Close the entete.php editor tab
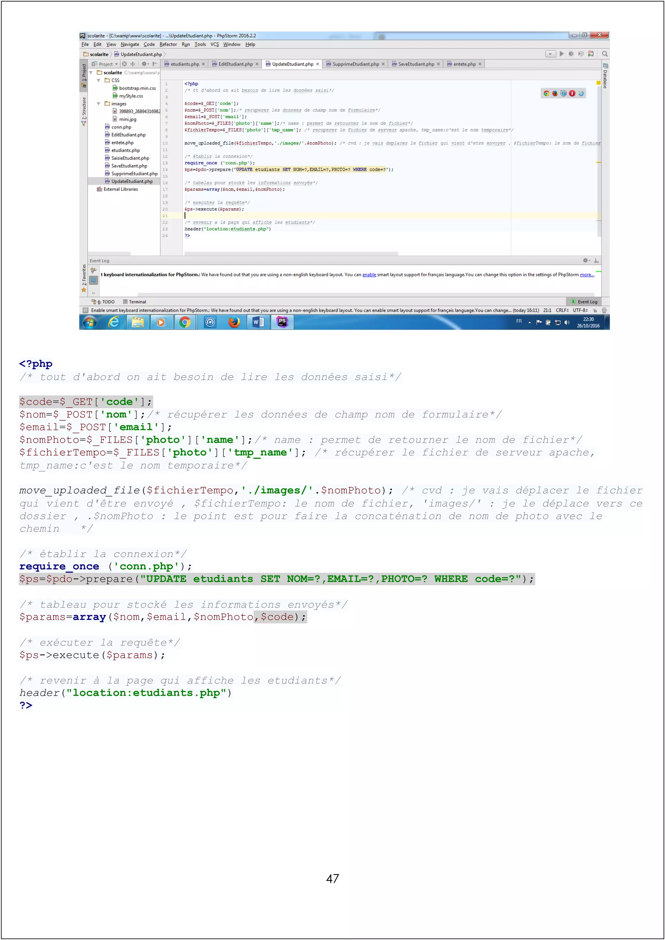 coord(480,64)
